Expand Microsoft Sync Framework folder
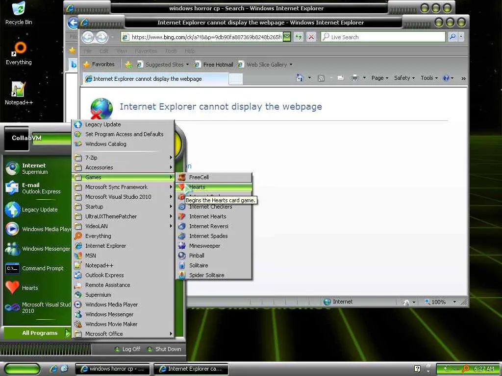Image resolution: width=502 pixels, height=376 pixels. pyautogui.click(x=123, y=187)
